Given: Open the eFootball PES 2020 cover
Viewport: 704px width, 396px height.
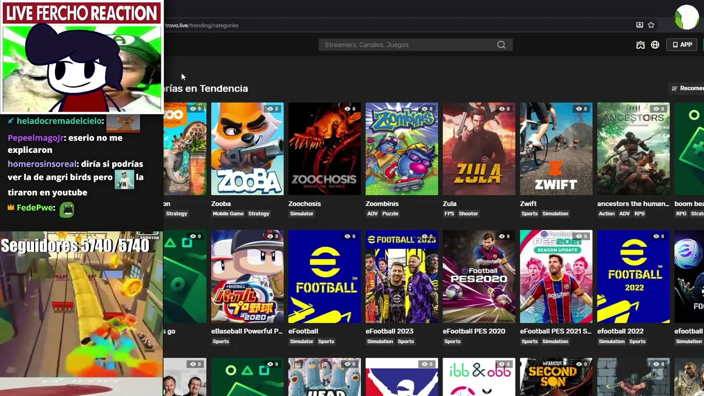Looking at the screenshot, I should point(479,276).
